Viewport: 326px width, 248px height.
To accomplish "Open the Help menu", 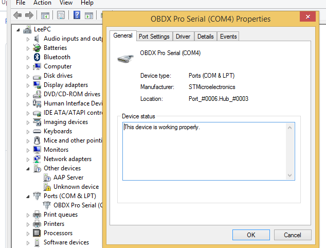I will (x=87, y=3).
